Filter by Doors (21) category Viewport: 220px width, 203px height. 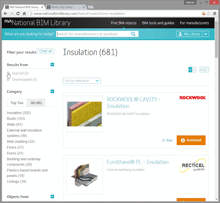15,153
